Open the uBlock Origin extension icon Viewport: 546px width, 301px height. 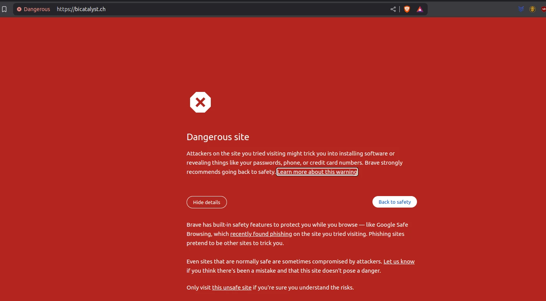543,9
